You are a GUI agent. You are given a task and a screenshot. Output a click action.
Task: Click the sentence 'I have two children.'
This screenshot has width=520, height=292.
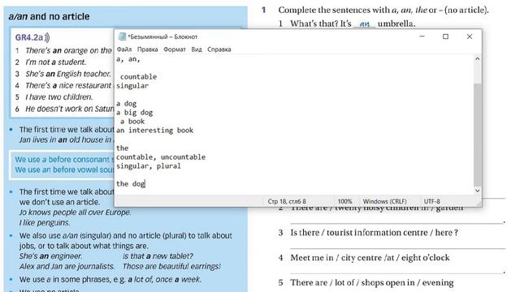[x=58, y=97]
